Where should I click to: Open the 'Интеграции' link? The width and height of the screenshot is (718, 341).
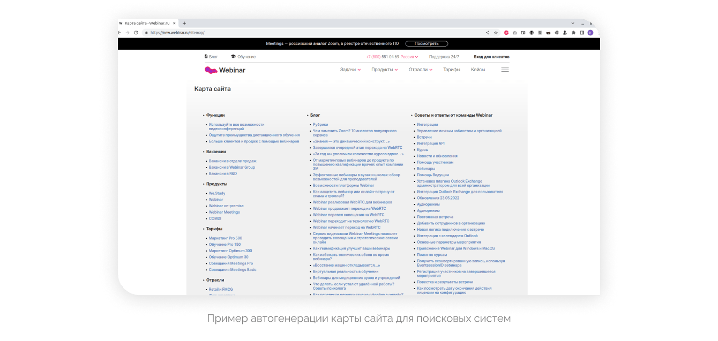(x=428, y=125)
